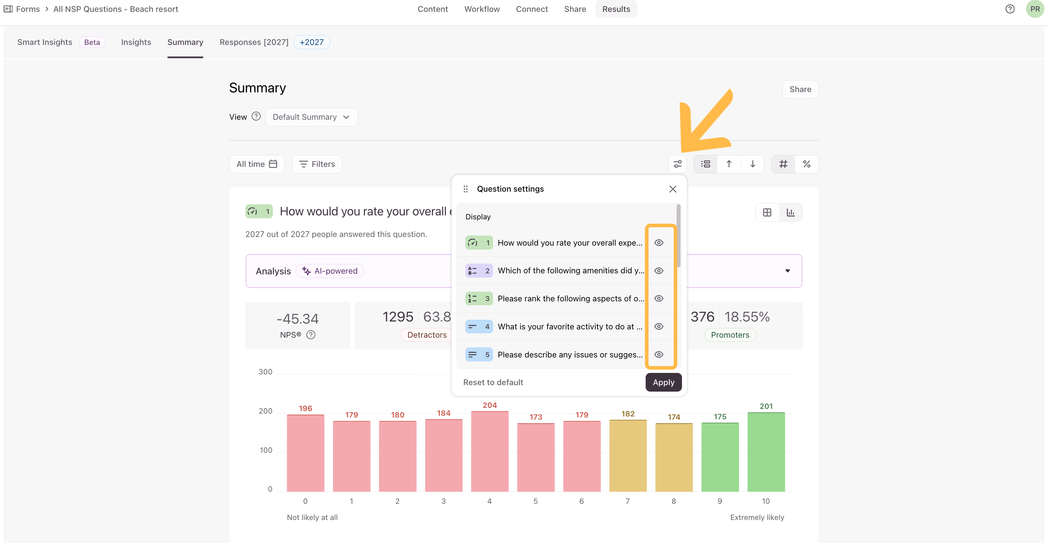
Task: Click the sort ascending up arrow
Action: tap(729, 164)
